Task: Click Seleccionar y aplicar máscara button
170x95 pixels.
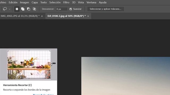Action: [106, 9]
